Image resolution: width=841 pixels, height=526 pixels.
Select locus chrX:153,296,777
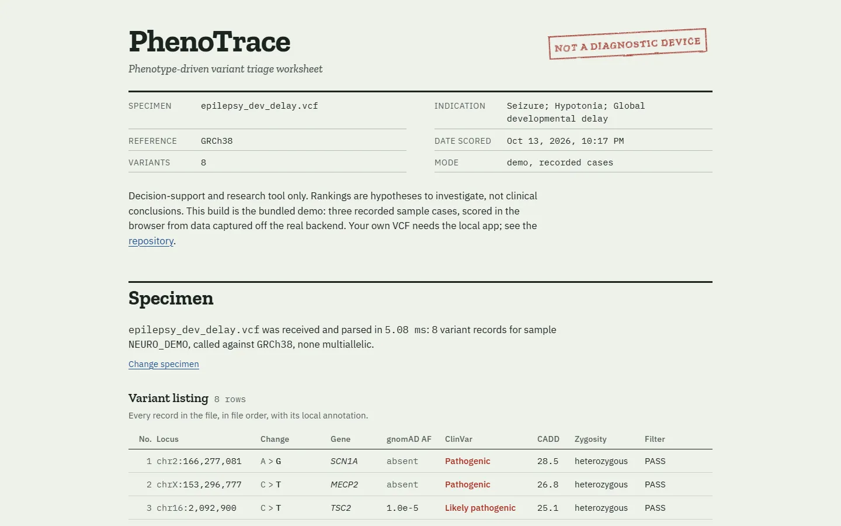[x=199, y=485]
